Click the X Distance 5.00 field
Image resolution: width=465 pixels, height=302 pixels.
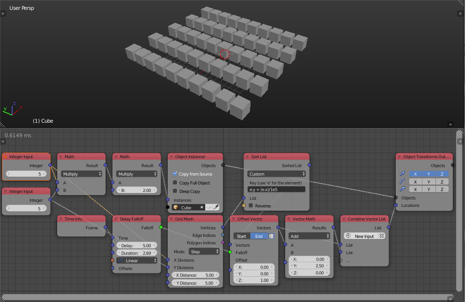[195, 275]
